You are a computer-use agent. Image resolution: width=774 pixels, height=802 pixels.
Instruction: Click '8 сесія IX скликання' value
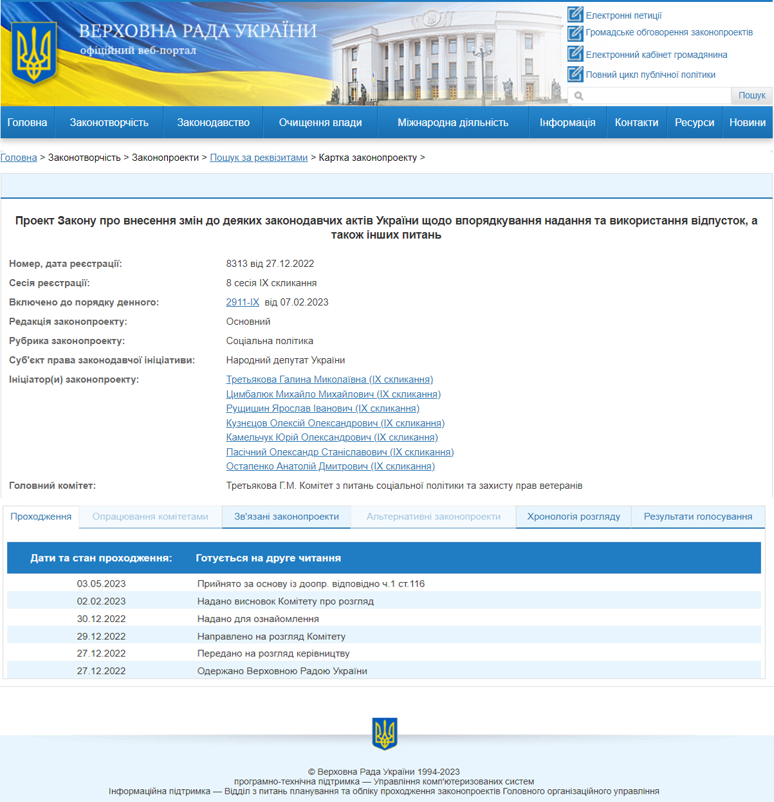coord(272,283)
